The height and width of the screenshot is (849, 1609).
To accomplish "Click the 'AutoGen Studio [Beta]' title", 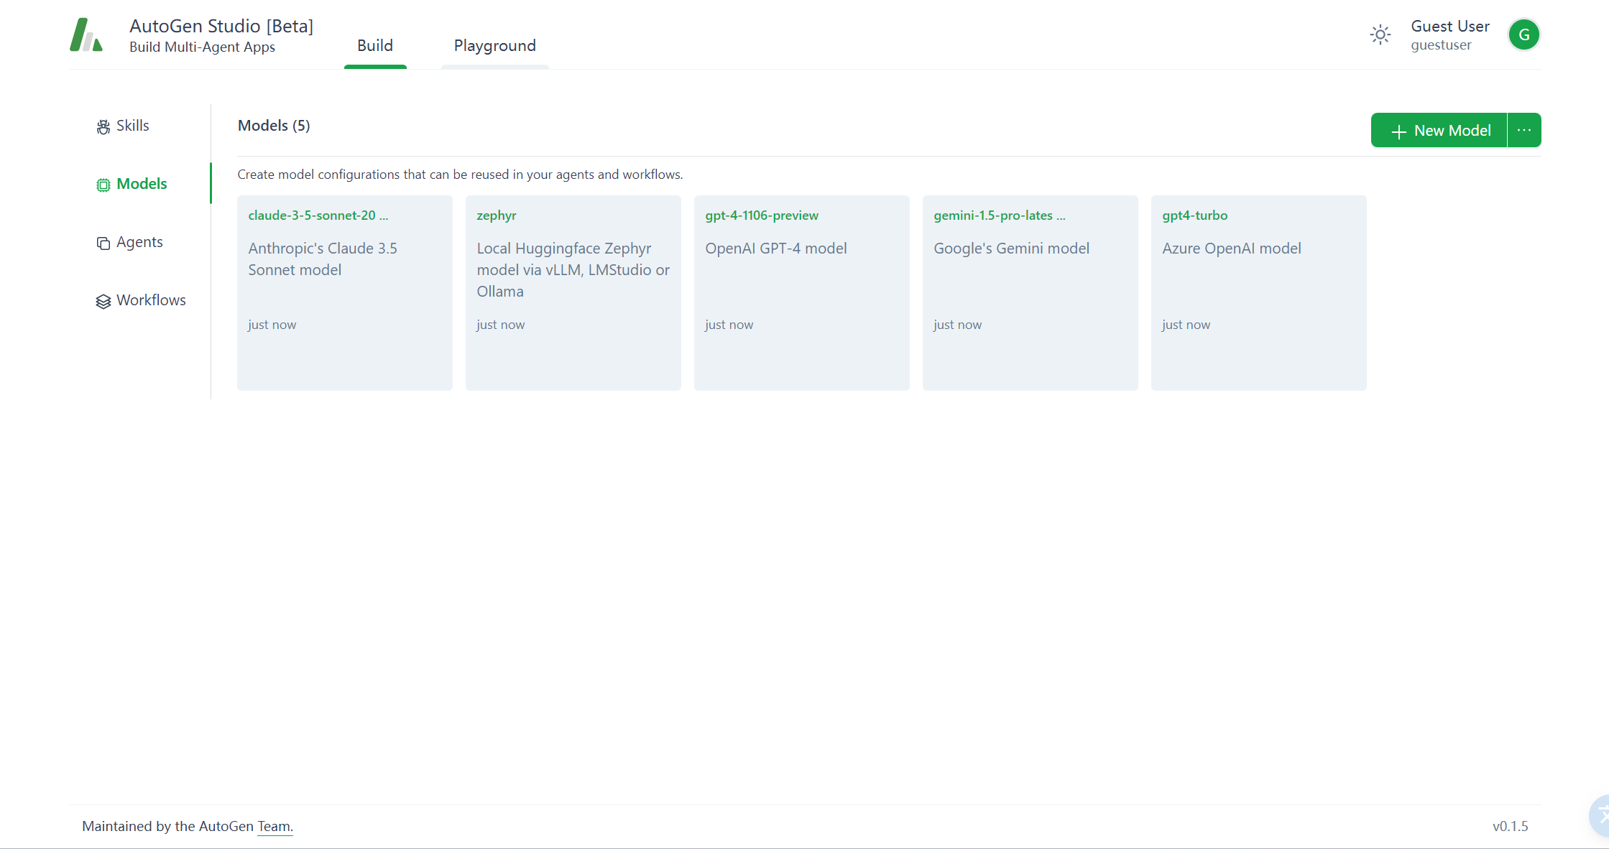I will [221, 27].
